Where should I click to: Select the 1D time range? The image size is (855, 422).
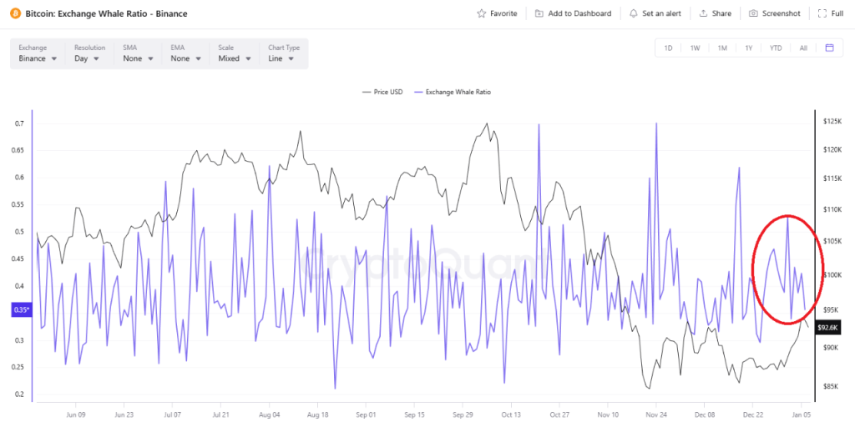click(x=668, y=48)
